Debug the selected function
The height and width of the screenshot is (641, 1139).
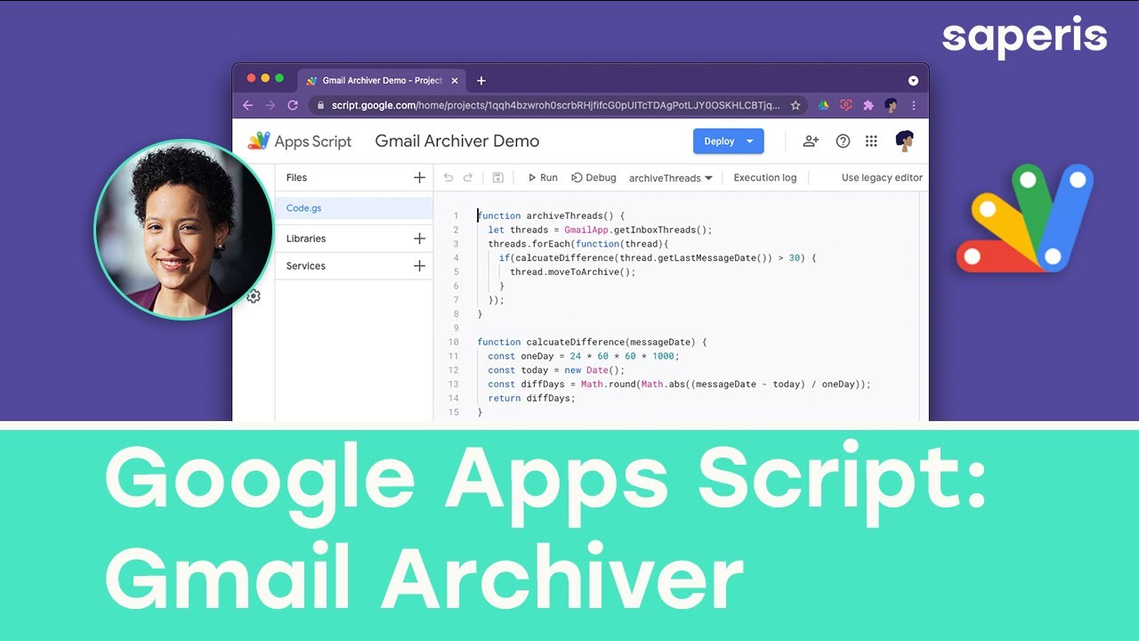pos(594,177)
